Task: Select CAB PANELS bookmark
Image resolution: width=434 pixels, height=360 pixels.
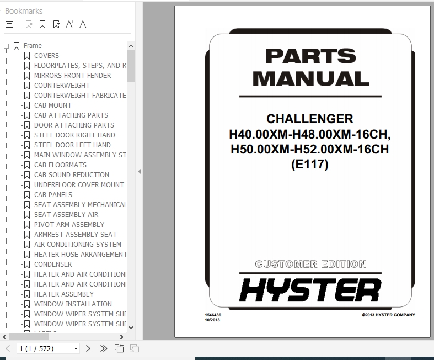Action: [53, 195]
